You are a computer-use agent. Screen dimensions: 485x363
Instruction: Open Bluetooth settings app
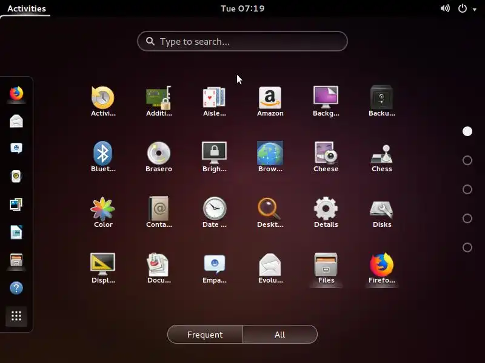[103, 157]
